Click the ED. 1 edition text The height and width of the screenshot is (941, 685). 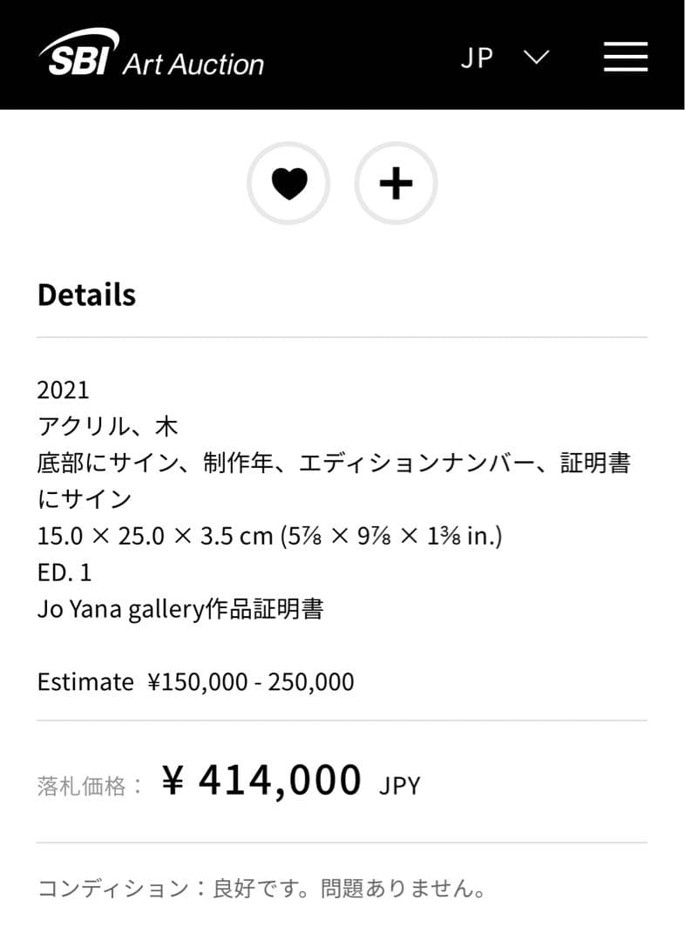pyautogui.click(x=64, y=572)
